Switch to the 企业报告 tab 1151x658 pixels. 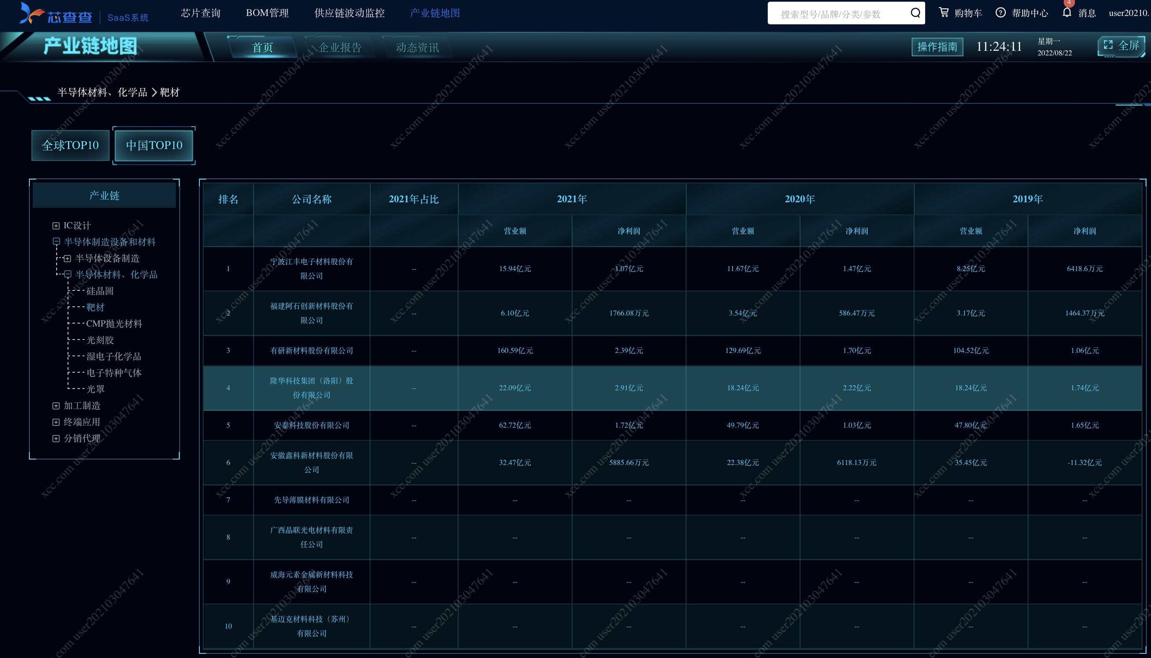tap(340, 47)
